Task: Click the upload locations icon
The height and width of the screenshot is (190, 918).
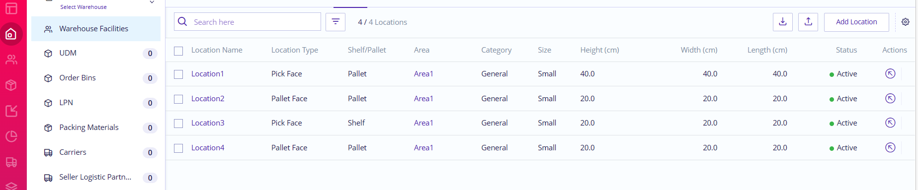Action: [x=808, y=22]
